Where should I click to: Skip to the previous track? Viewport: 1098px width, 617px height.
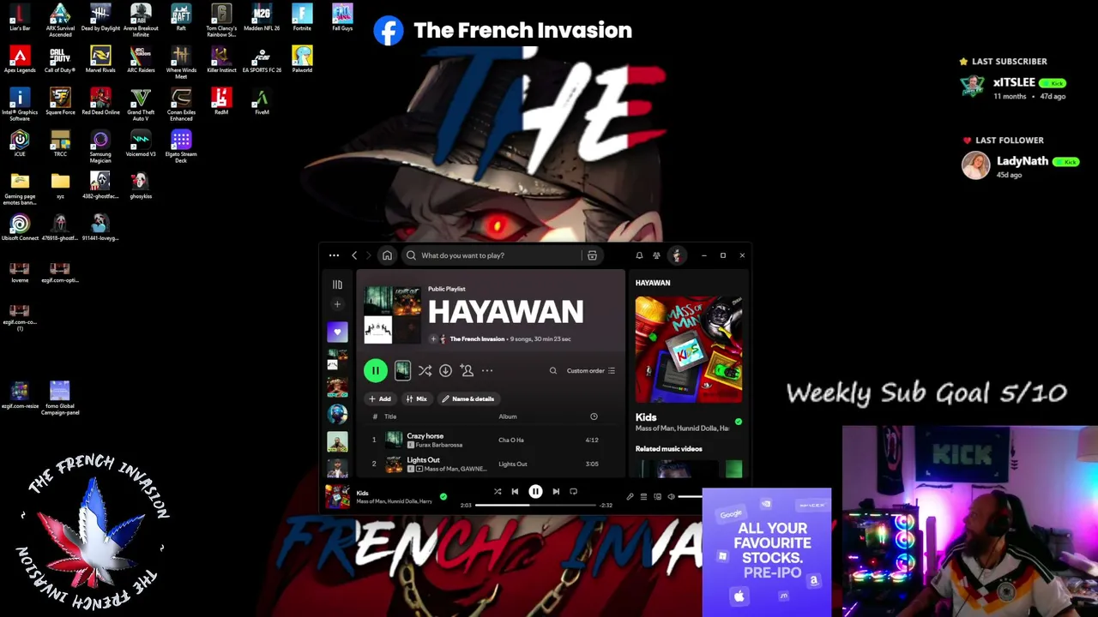pyautogui.click(x=515, y=492)
